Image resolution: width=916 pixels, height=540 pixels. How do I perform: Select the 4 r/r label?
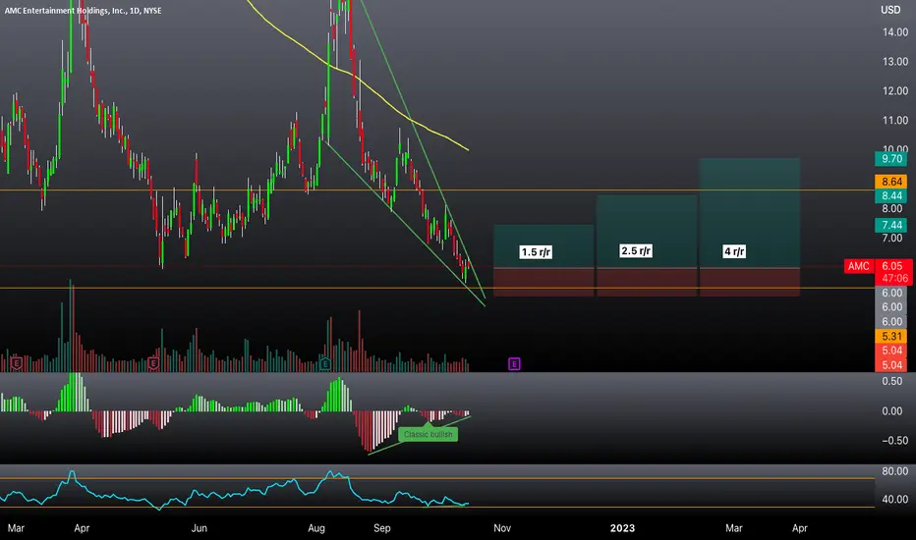pyautogui.click(x=734, y=251)
